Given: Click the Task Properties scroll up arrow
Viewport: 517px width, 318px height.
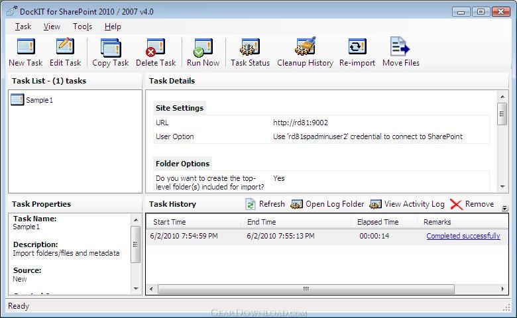Looking at the screenshot, I should 136,219.
